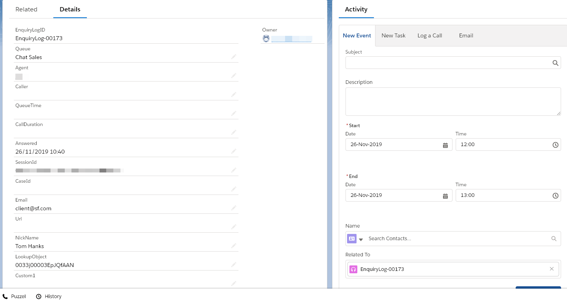Remove EnquiryLog-00173 from Related To
Screen dimensions: 567x304
552,269
